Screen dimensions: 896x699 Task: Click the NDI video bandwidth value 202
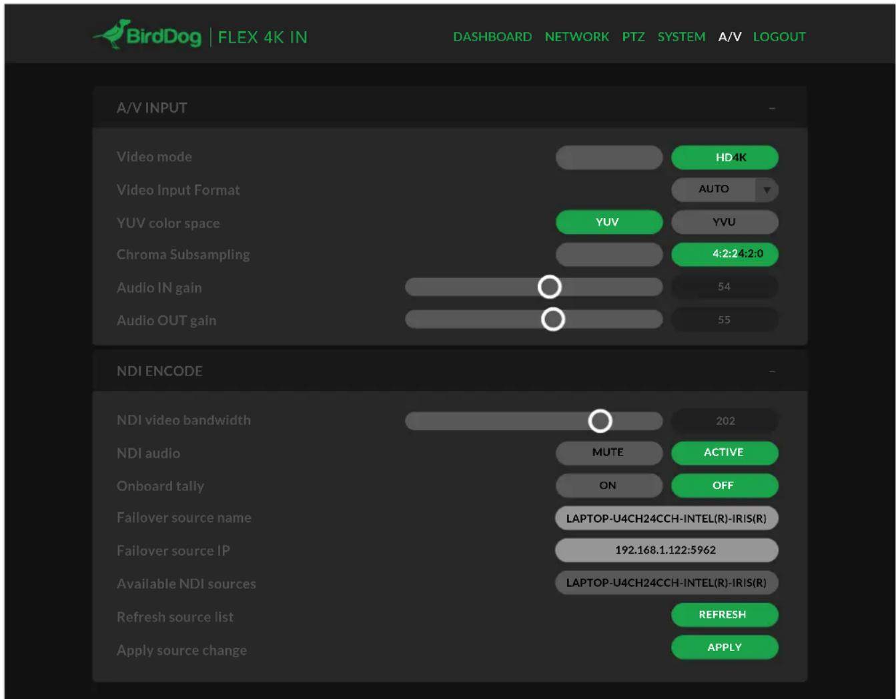[725, 421]
